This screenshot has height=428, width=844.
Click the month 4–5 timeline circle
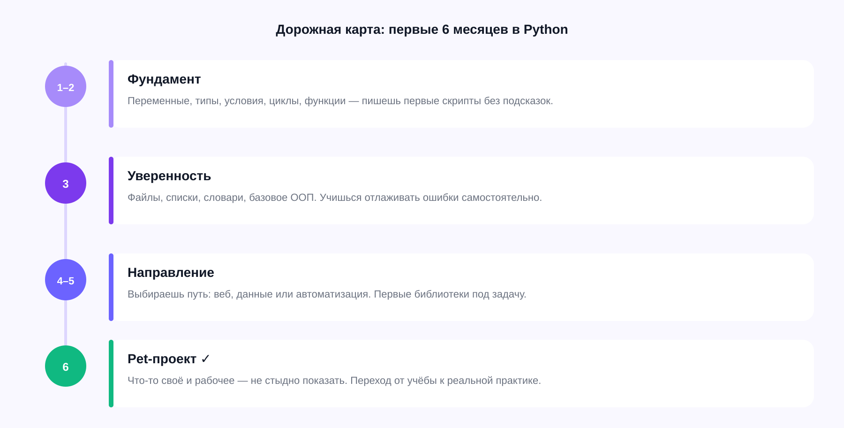66,280
